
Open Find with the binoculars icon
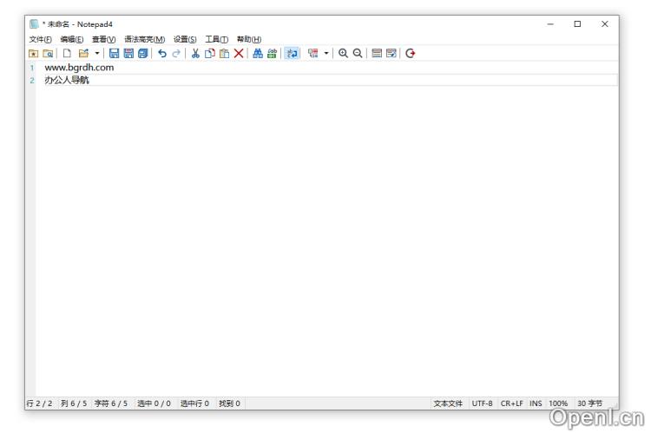[x=258, y=54]
